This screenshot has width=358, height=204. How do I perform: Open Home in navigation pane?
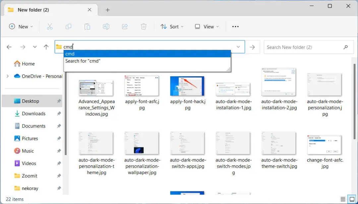[24, 64]
